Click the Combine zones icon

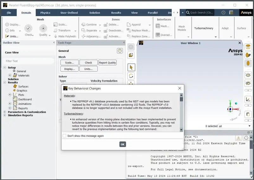[x=83, y=24]
